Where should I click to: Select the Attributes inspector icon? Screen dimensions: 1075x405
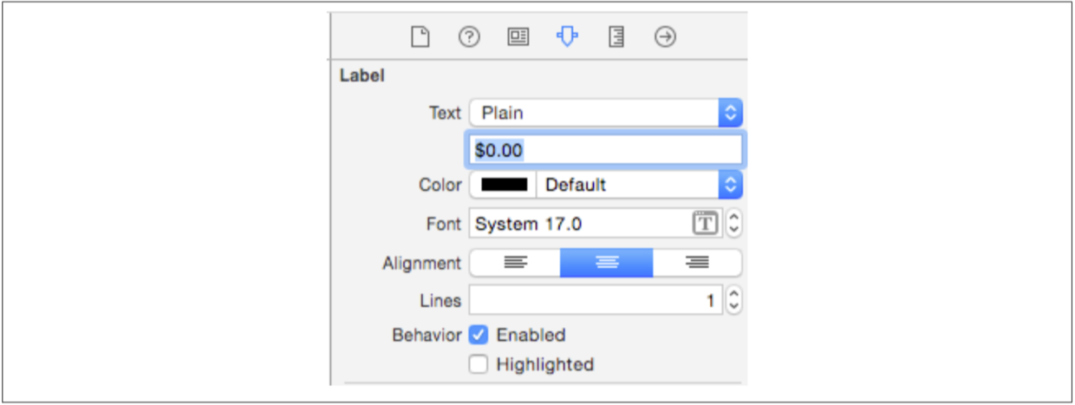567,37
